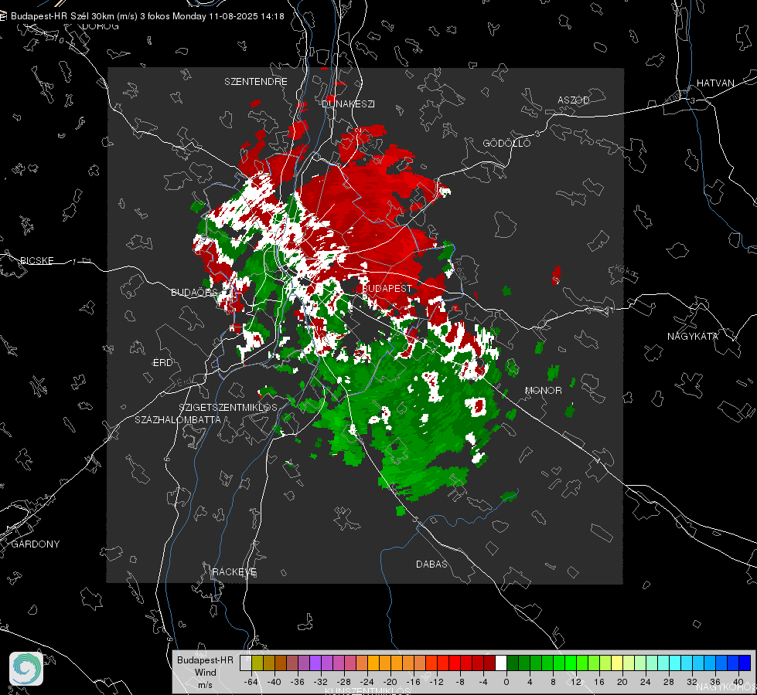
Task: Click the DUNAKESZI town label
Action: (x=348, y=103)
